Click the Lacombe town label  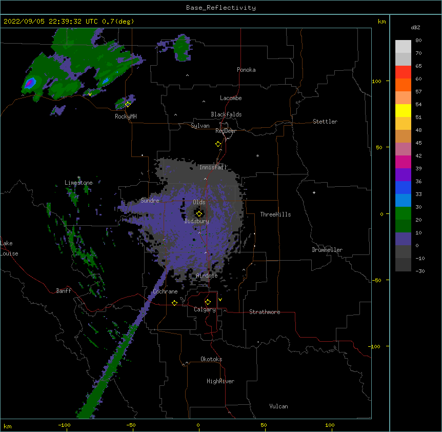pyautogui.click(x=231, y=98)
